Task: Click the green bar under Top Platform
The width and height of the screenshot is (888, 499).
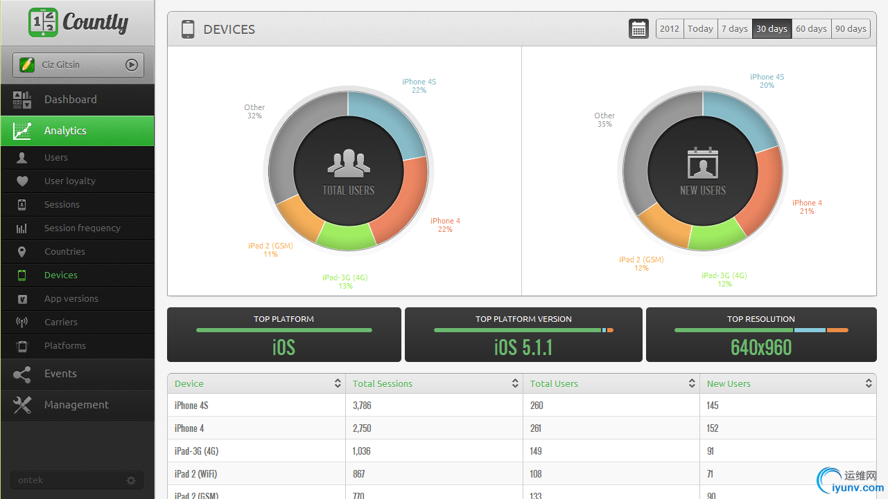Action: 284,330
